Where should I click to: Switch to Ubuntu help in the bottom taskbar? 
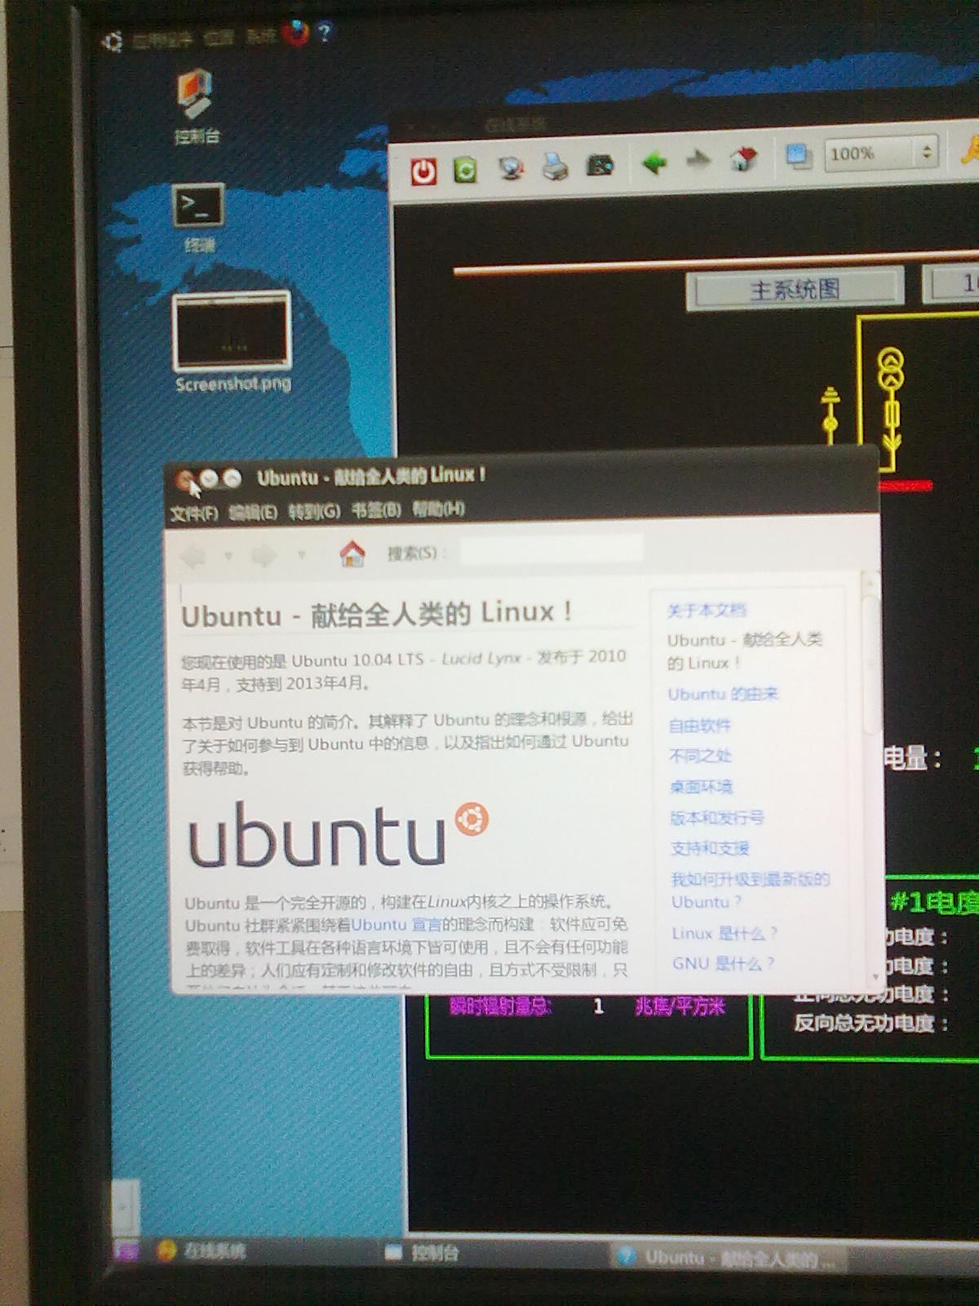pos(728,1258)
